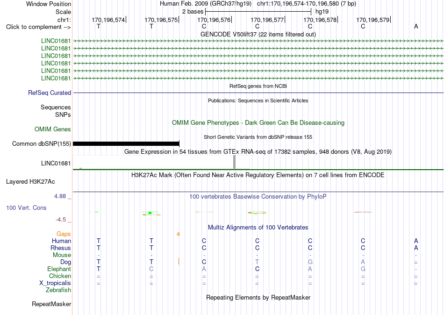The width and height of the screenshot is (444, 315).
Task: Open the PhyloP Basewise Conservation title
Action: pyautogui.click(x=258, y=197)
